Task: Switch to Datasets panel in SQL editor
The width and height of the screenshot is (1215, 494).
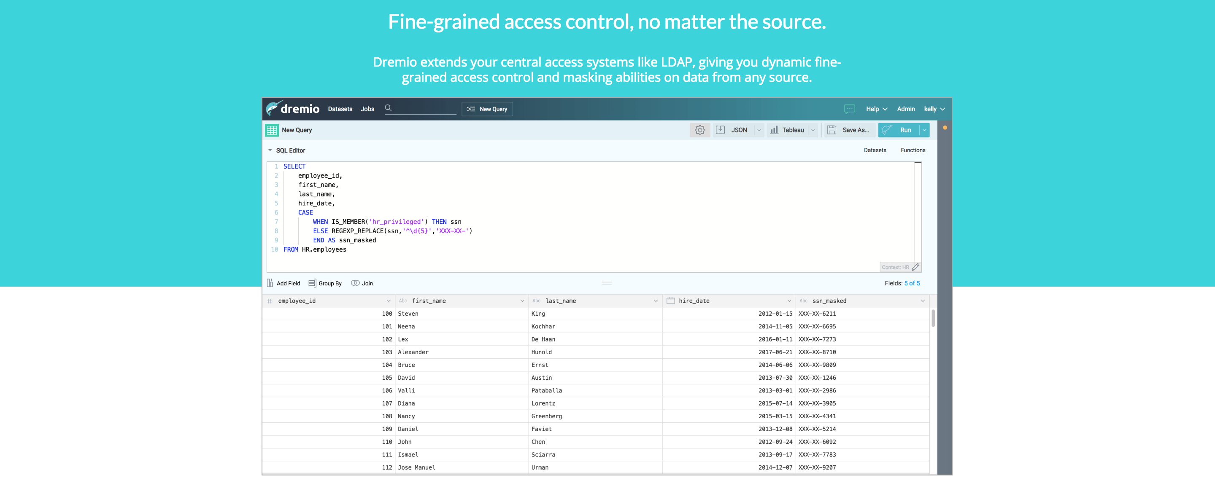Action: coord(875,150)
